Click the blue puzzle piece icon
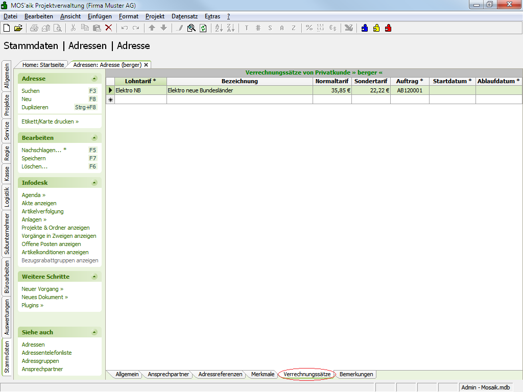This screenshot has width=523, height=392. [365, 28]
